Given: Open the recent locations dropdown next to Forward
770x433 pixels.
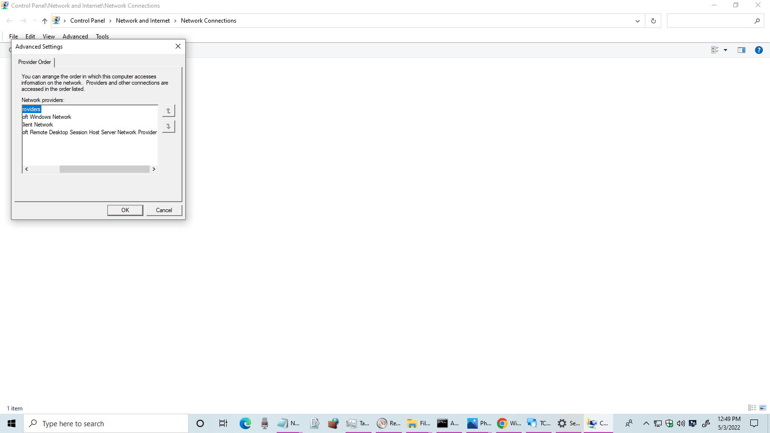Looking at the screenshot, I should pyautogui.click(x=35, y=21).
